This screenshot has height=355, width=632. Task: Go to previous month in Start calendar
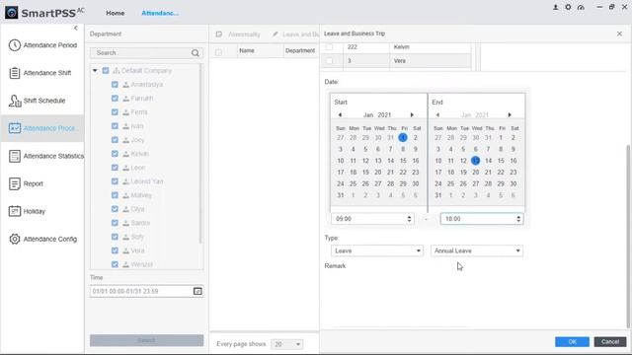click(340, 114)
